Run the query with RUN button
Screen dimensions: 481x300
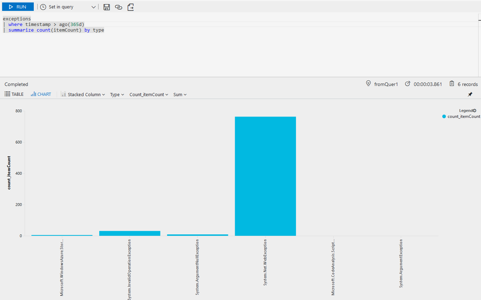click(x=18, y=7)
